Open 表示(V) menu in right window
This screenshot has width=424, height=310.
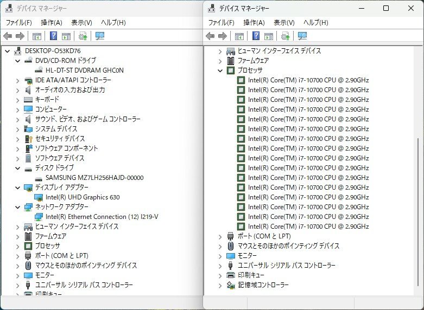pos(283,23)
